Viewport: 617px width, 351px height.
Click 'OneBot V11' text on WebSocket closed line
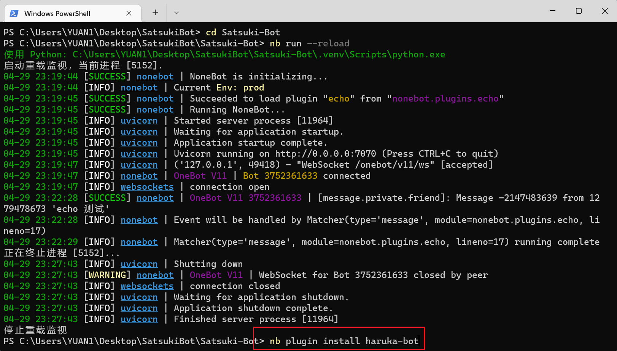pyautogui.click(x=216, y=275)
